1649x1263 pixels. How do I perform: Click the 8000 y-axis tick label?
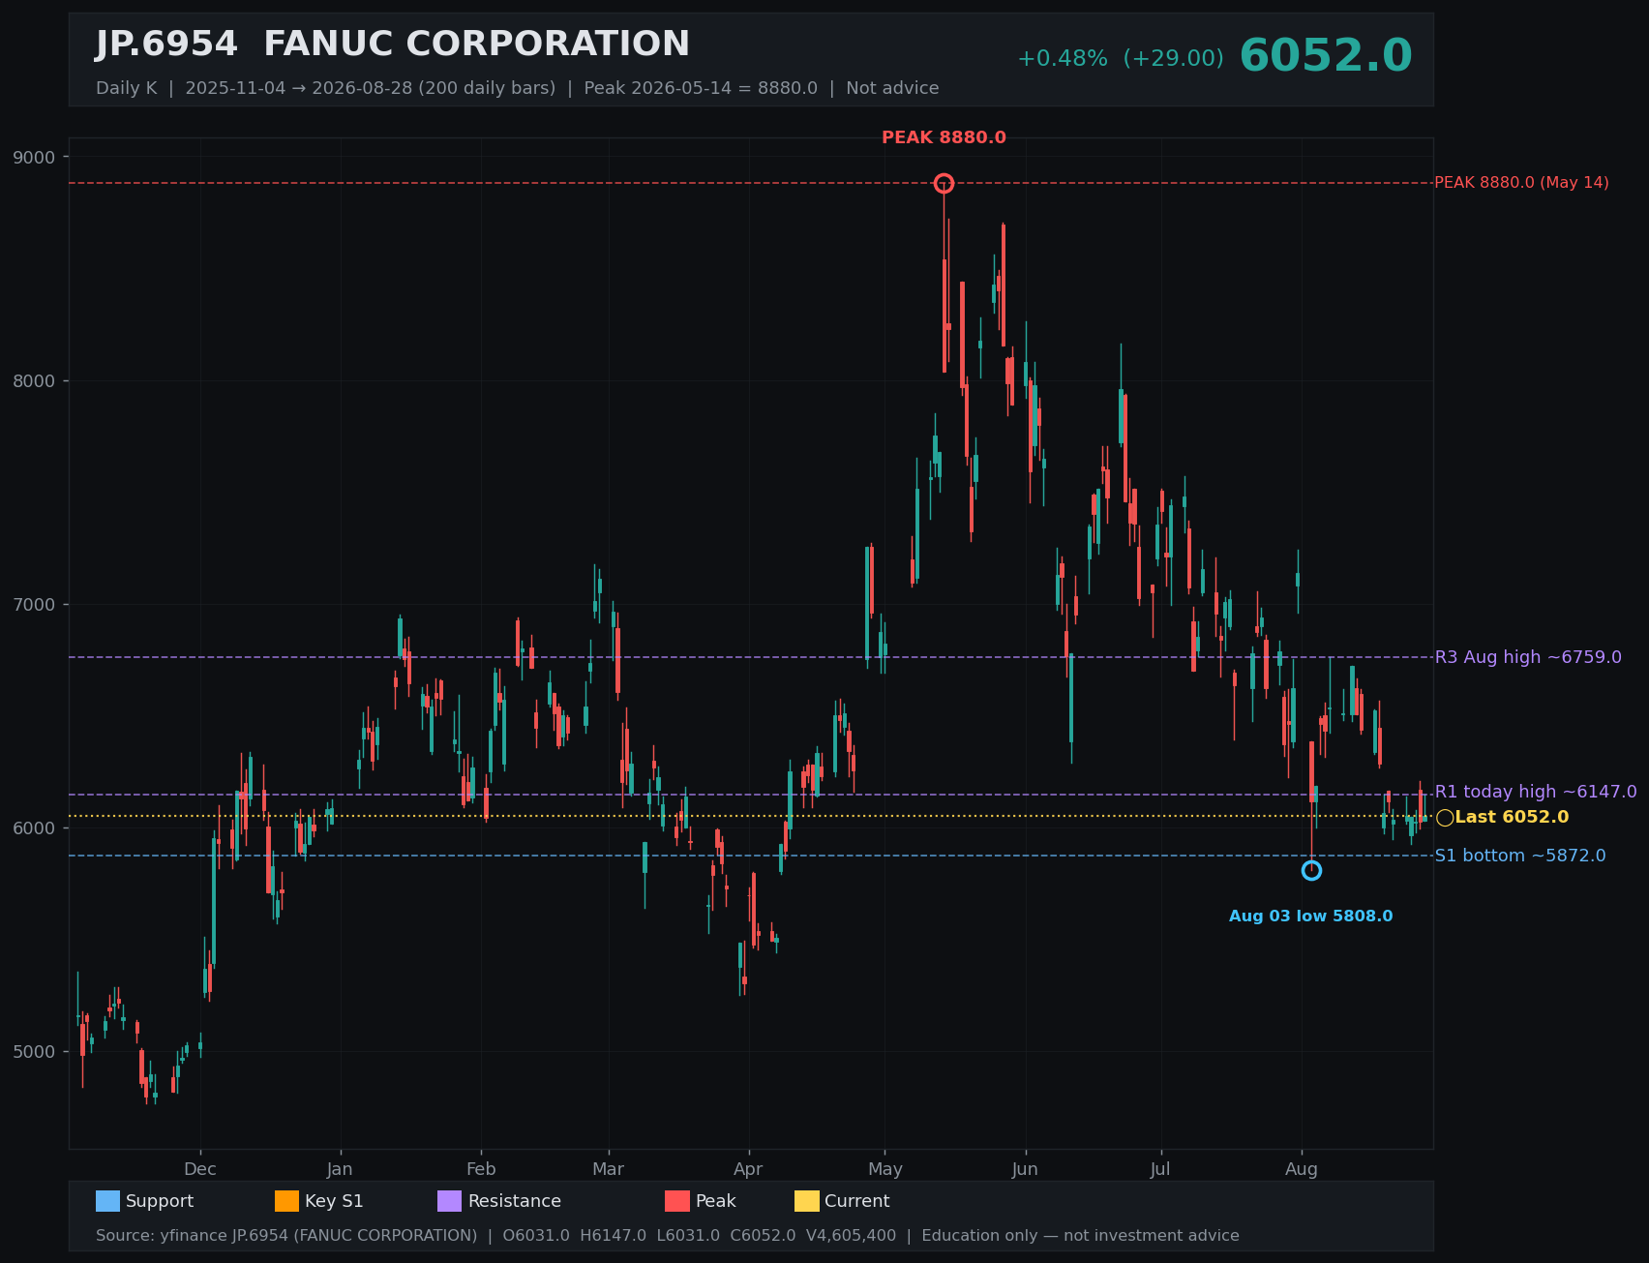tap(35, 381)
